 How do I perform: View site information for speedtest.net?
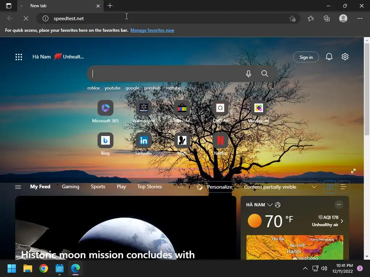46,18
